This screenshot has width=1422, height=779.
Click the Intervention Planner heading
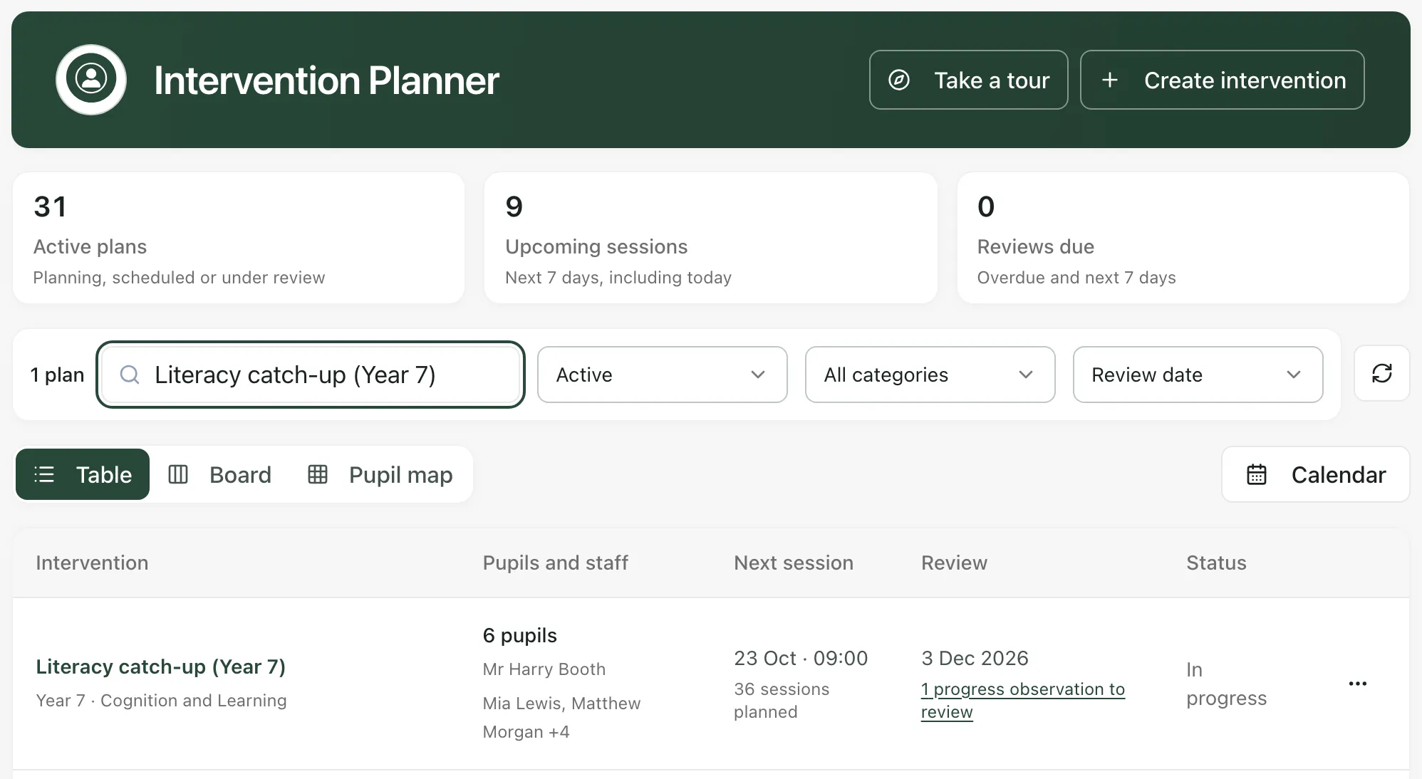(x=326, y=80)
